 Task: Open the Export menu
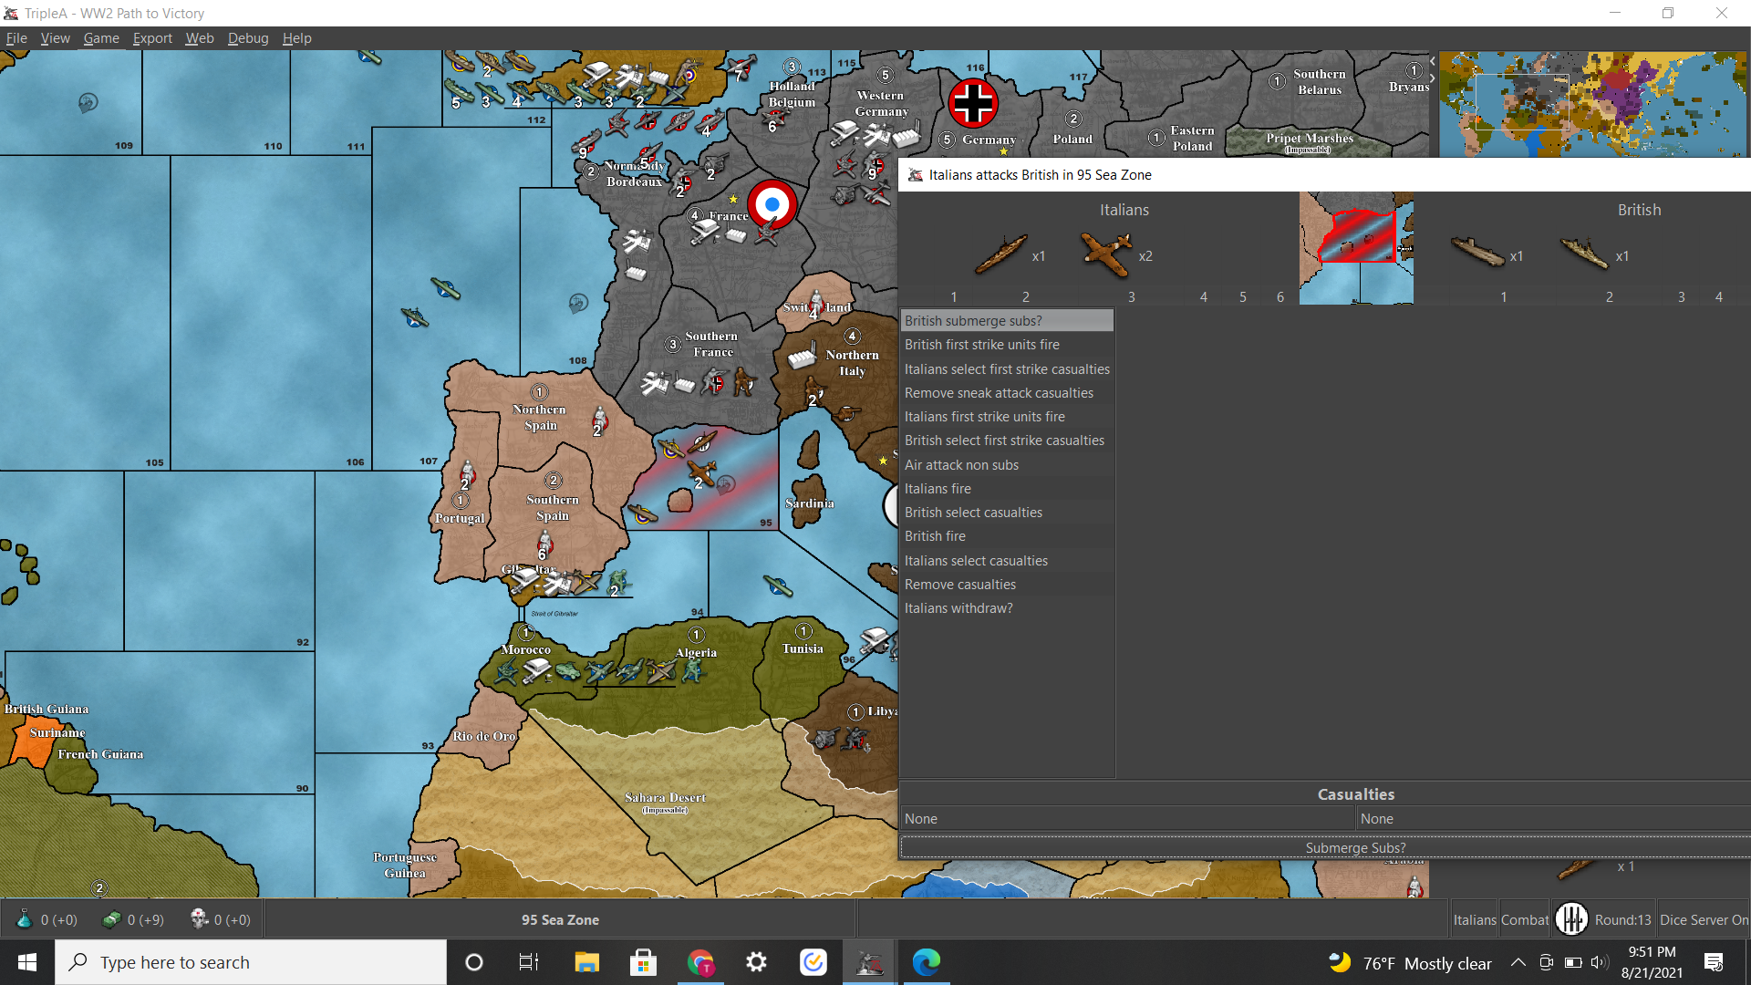tap(152, 38)
